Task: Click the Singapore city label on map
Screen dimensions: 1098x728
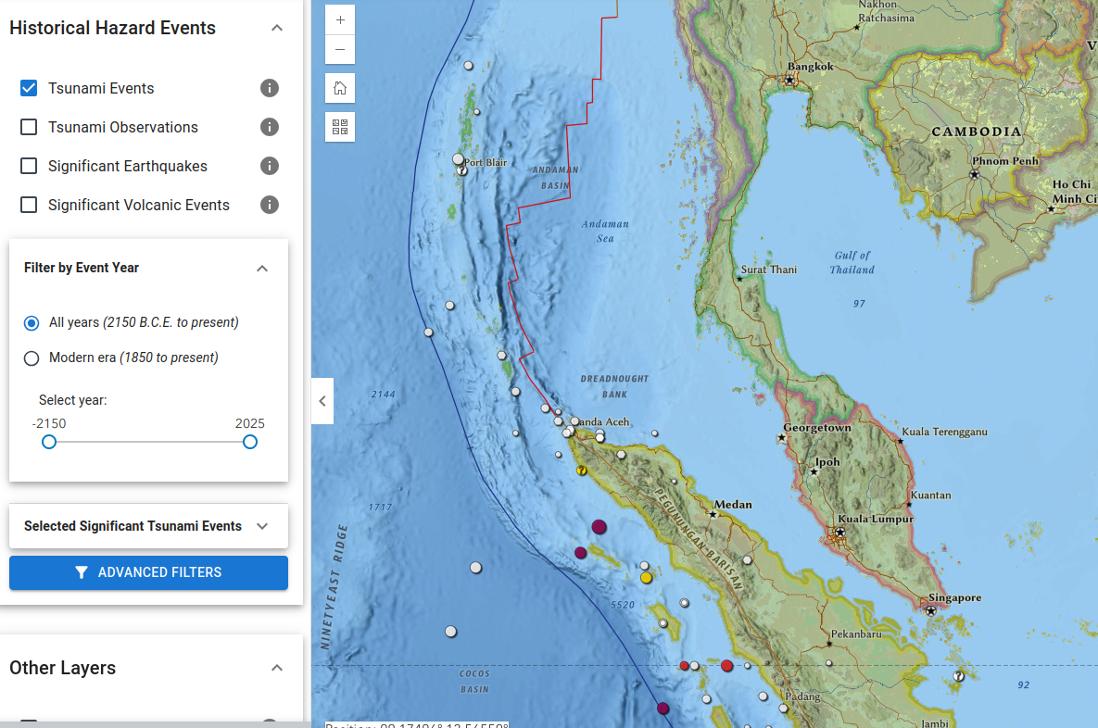Action: (x=954, y=597)
